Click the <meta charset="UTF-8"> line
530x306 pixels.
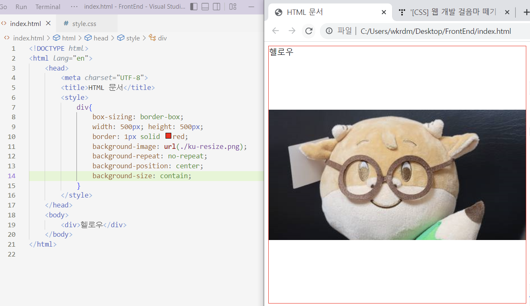coord(104,78)
